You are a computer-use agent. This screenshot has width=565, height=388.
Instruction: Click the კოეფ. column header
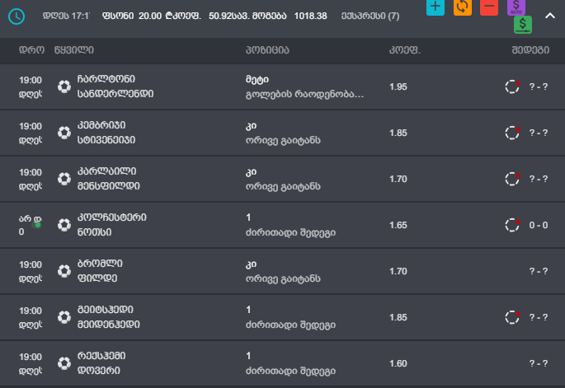click(x=405, y=50)
